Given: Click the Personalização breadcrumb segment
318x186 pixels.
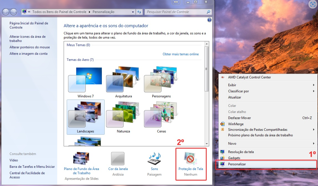Looking at the screenshot, I should point(103,12).
